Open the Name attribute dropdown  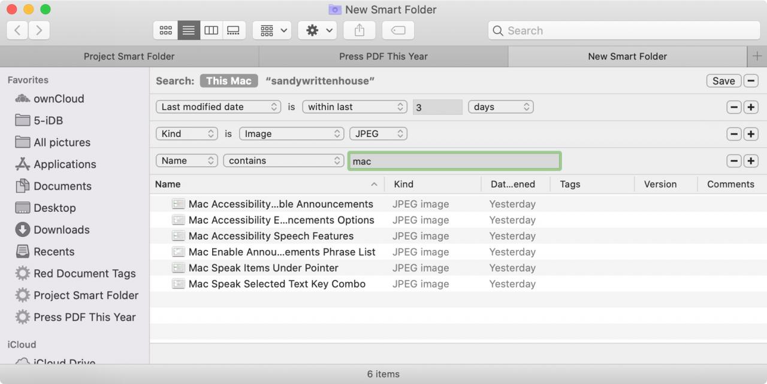tap(187, 161)
